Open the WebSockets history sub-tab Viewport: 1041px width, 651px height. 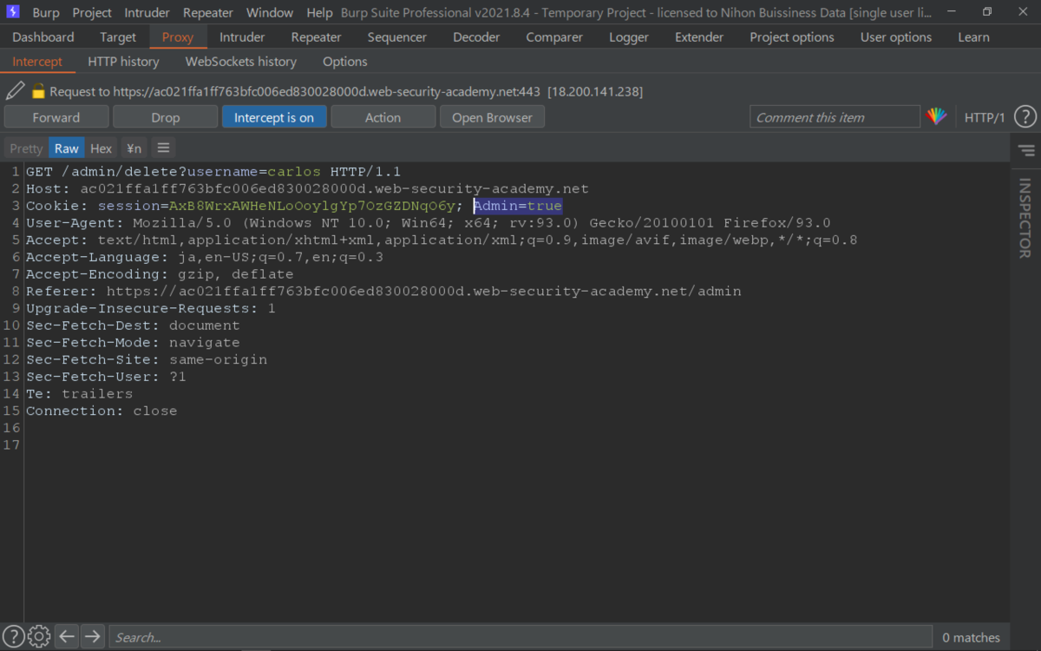pos(241,62)
